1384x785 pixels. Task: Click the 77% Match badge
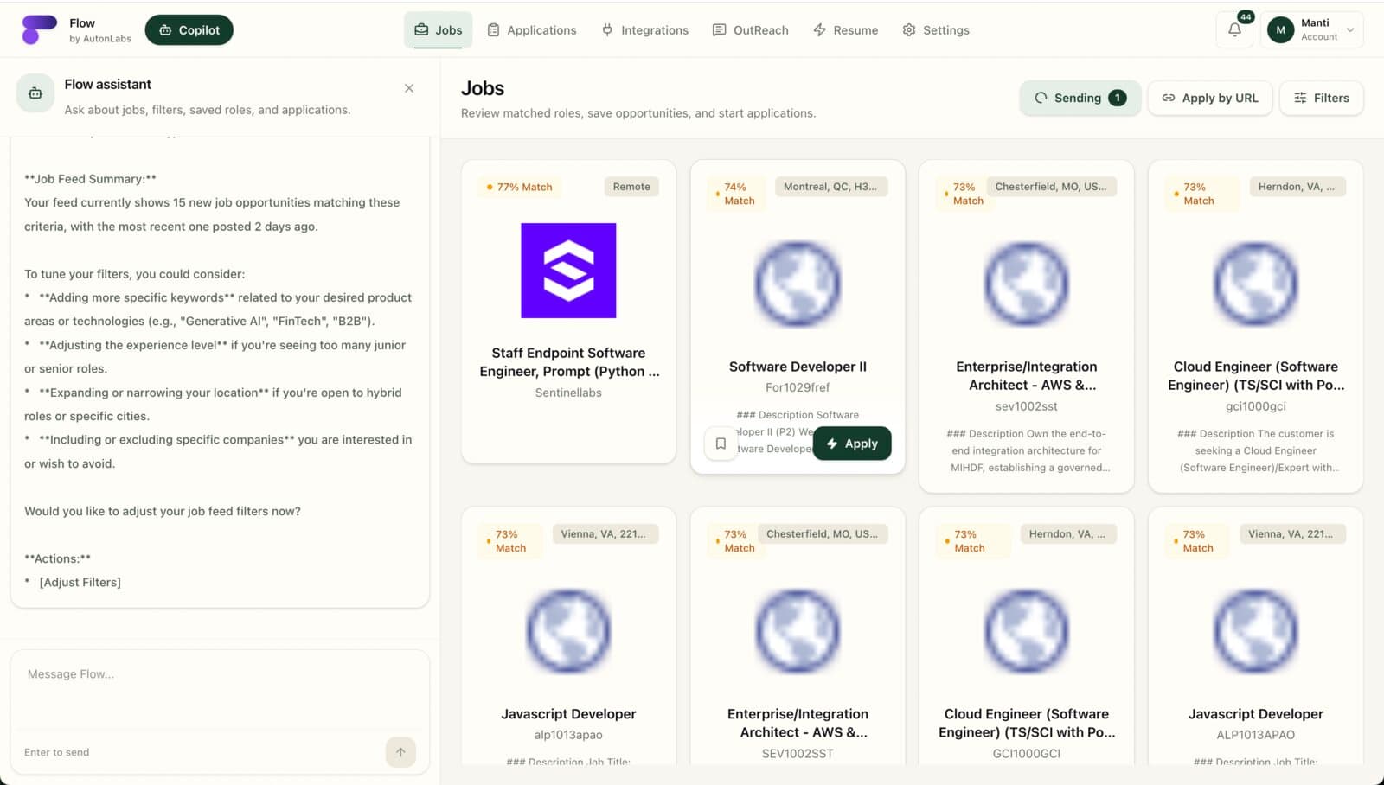click(x=520, y=187)
